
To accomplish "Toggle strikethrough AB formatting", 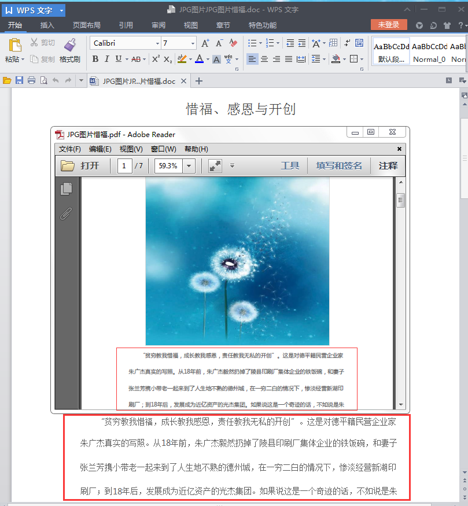I will (136, 59).
